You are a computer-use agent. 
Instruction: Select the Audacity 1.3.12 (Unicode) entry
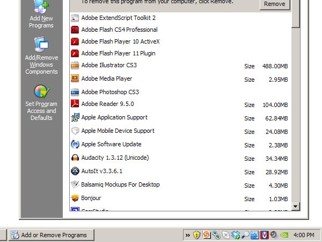[x=180, y=158]
